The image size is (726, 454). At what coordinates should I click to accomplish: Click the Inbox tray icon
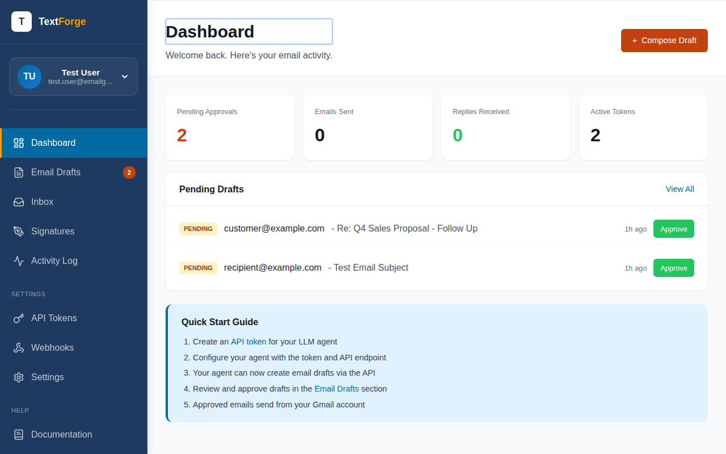click(x=19, y=202)
